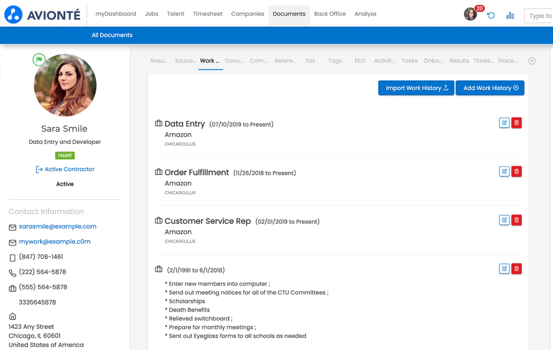The width and height of the screenshot is (553, 350).
Task: Click the green flag icon on Sara's photo
Action: click(39, 59)
